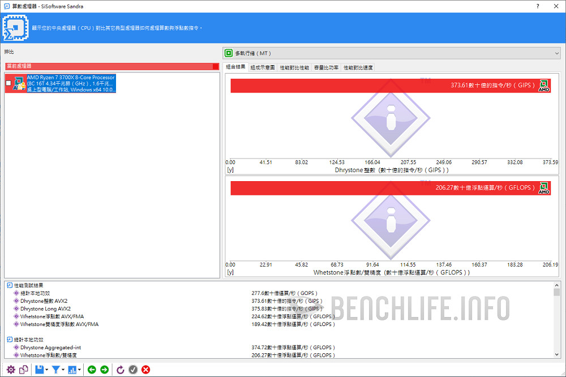Switch to the 容量比功率 tab
The width and height of the screenshot is (566, 377).
pyautogui.click(x=326, y=67)
